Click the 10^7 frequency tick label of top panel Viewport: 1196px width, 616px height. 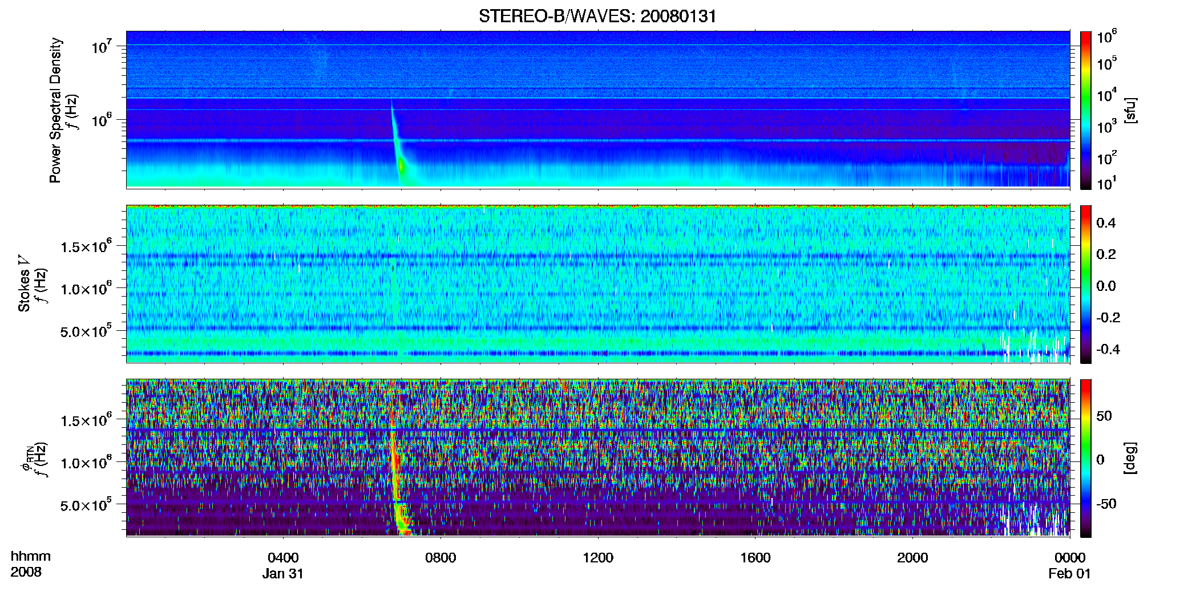[x=101, y=47]
